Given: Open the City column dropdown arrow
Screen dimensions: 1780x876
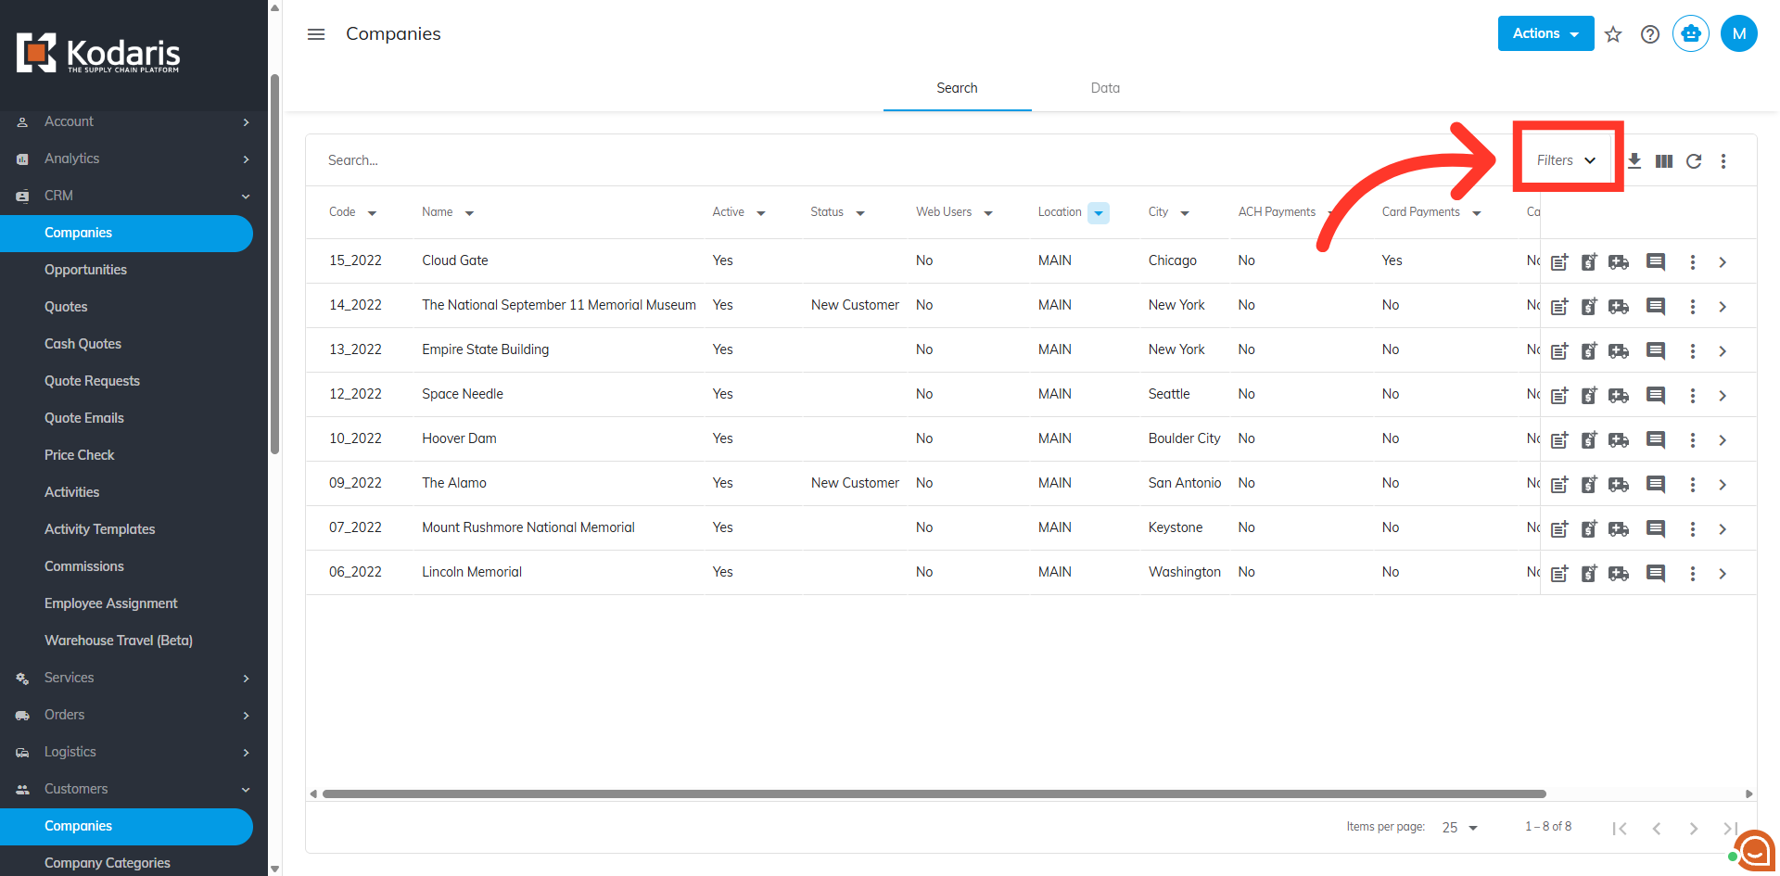Looking at the screenshot, I should coord(1185,213).
